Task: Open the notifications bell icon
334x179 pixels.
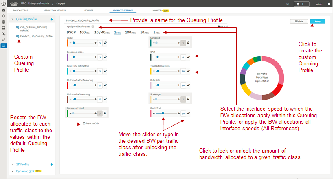Action: pyautogui.click(x=298, y=4)
